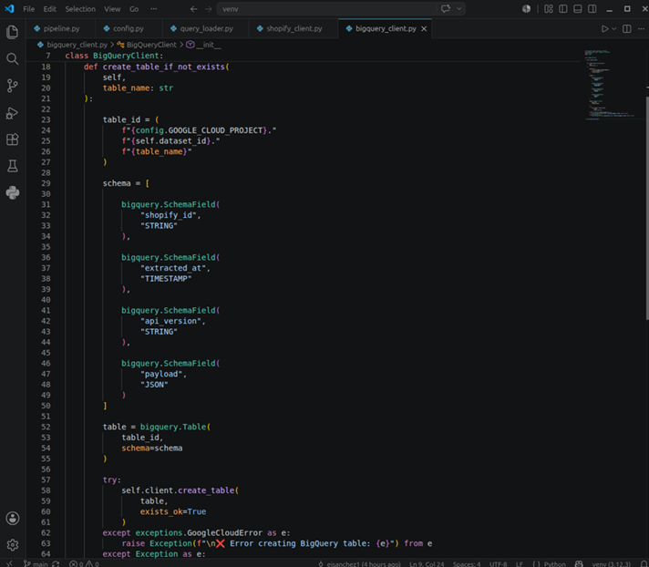Open the Edit menu

49,9
